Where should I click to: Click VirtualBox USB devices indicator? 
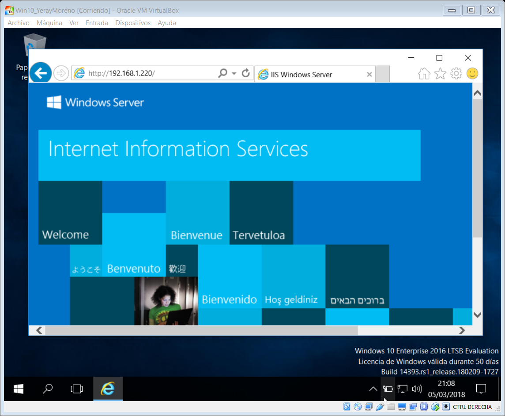pyautogui.click(x=380, y=407)
